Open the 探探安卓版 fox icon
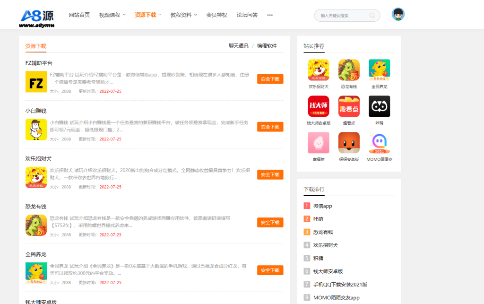Screen dimensions: 484x304 point(349,143)
